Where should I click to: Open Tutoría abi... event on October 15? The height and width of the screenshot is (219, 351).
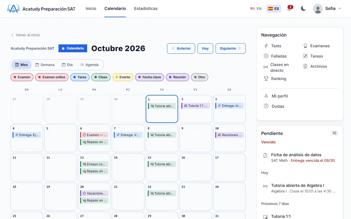[x=162, y=164]
